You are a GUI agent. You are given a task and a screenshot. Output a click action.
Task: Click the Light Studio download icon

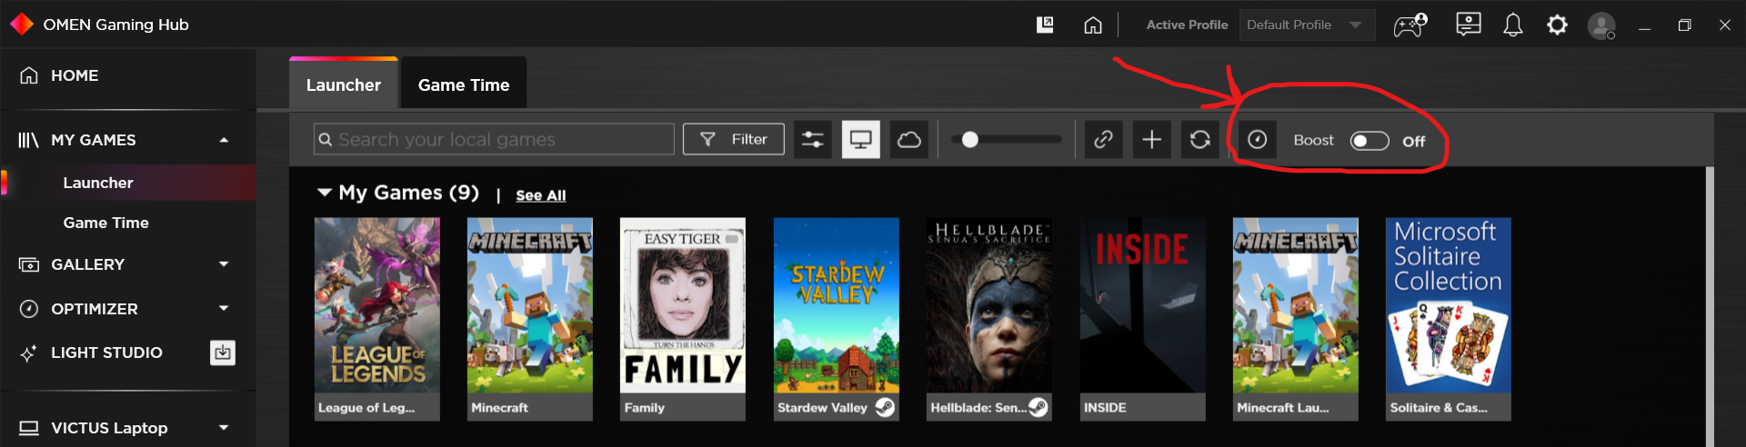click(x=223, y=353)
